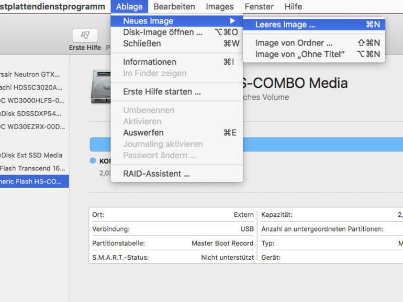
Task: Select Hitachi HDS5C3020A disk in sidebar
Action: pos(35,87)
